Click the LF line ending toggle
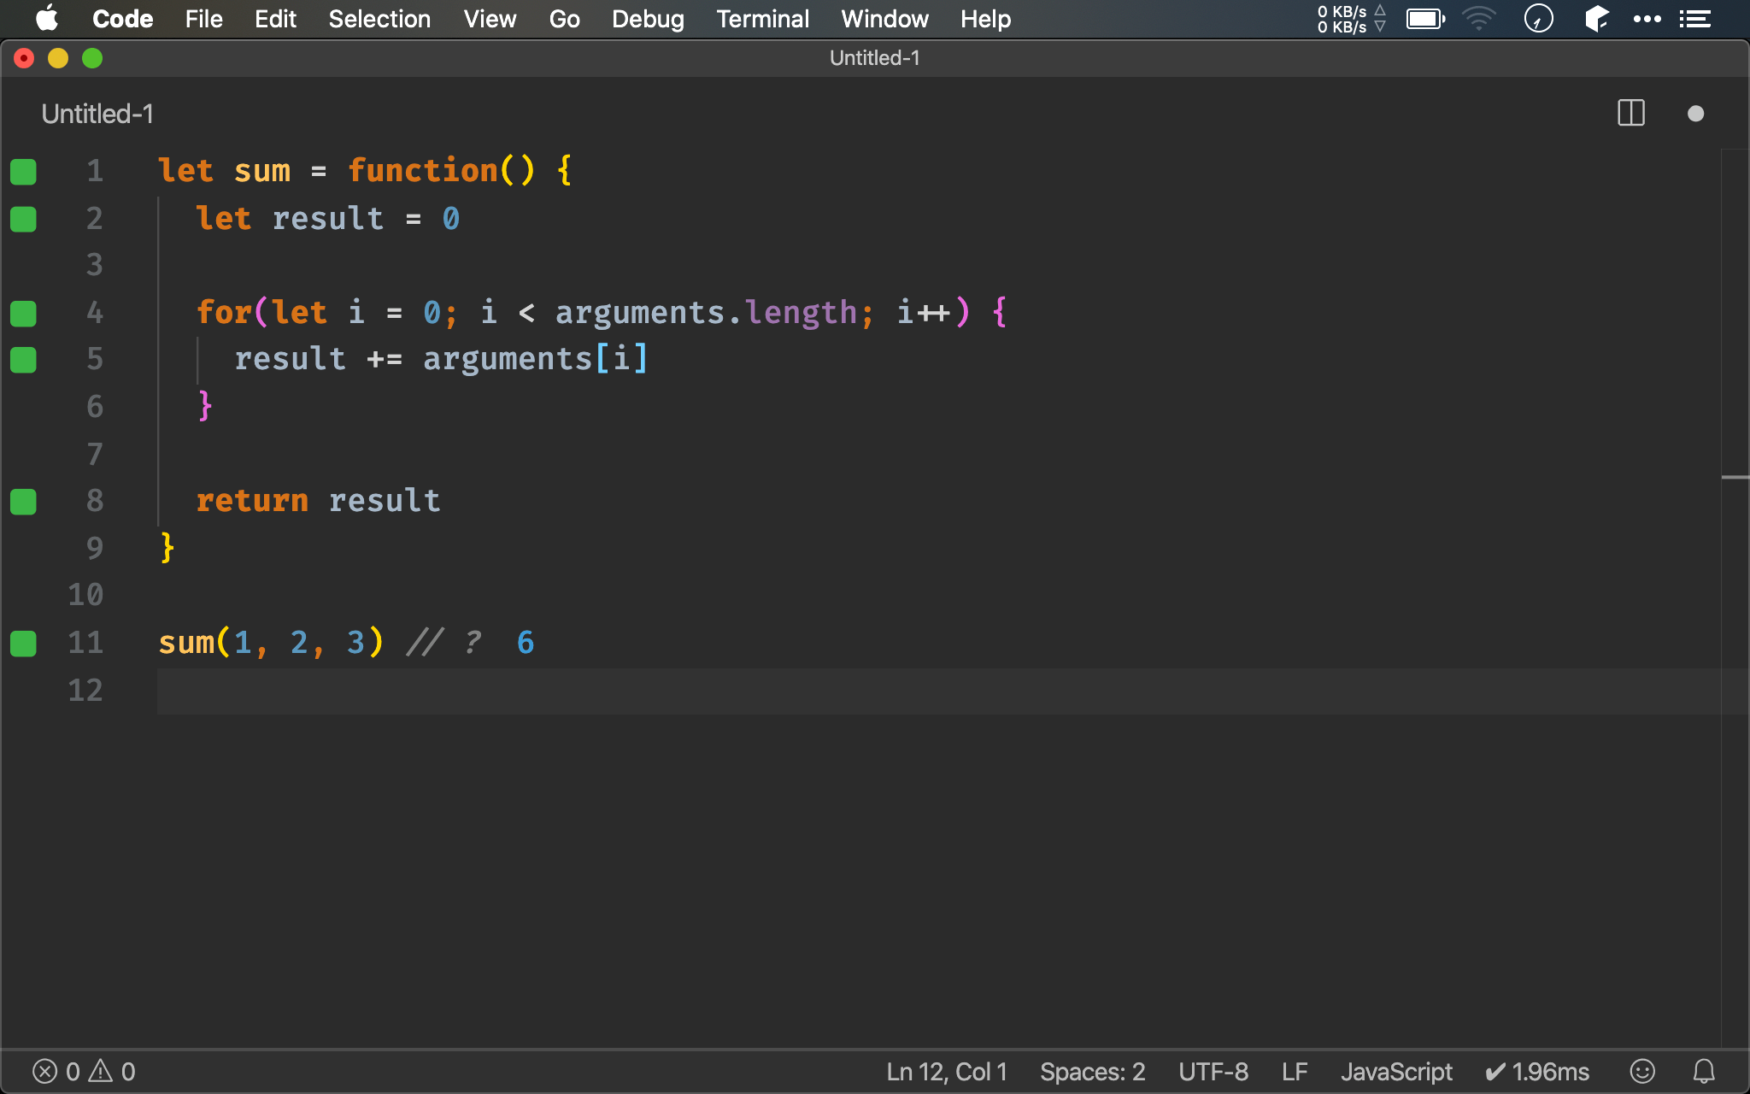 1294,1071
